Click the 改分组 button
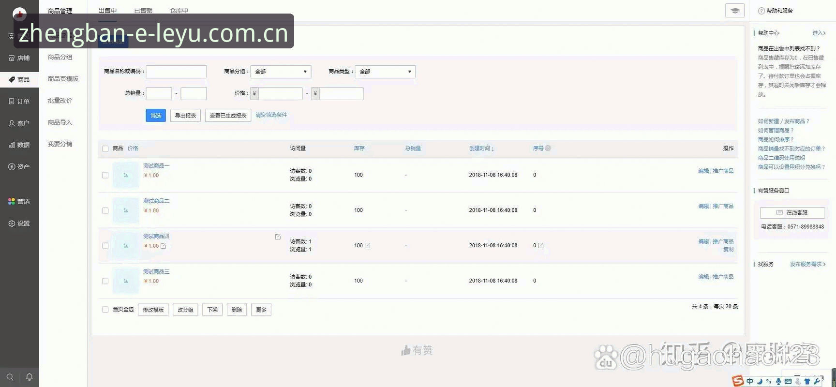836x387 pixels. [185, 310]
